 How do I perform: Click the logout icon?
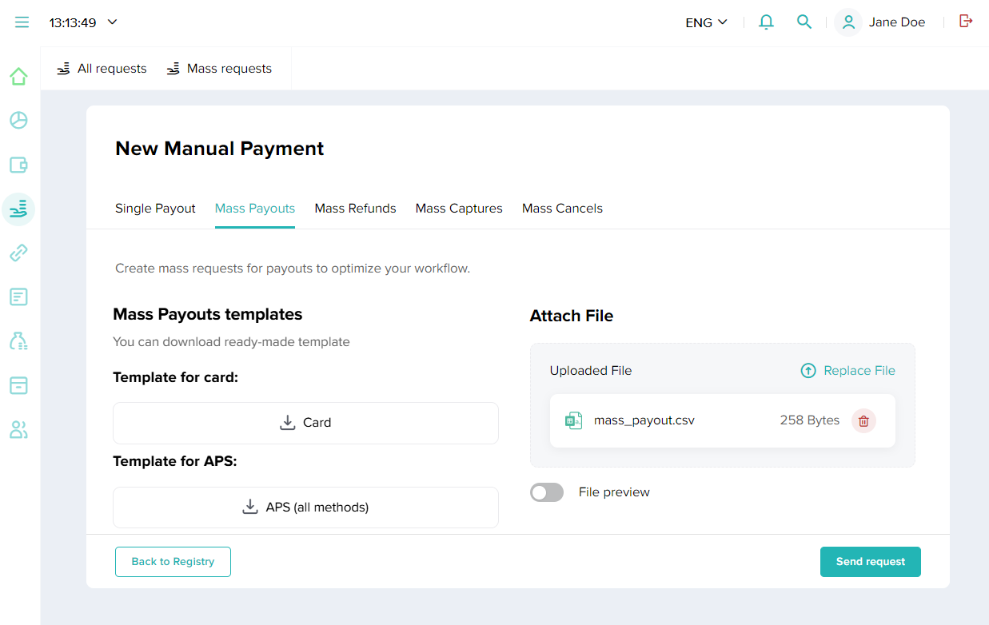966,22
